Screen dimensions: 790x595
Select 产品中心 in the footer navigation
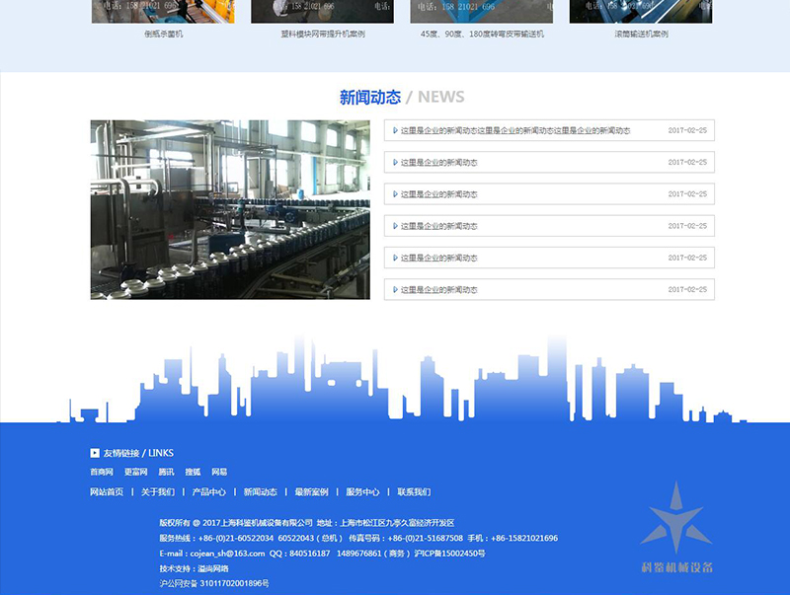pos(209,491)
